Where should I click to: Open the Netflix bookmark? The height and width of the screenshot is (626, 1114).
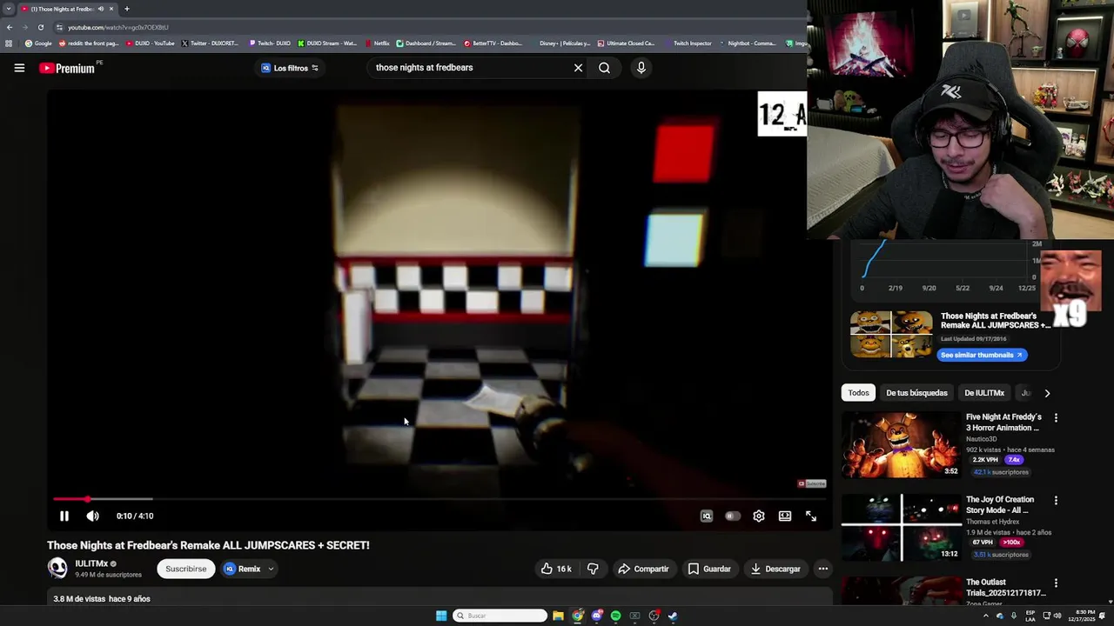click(378, 43)
